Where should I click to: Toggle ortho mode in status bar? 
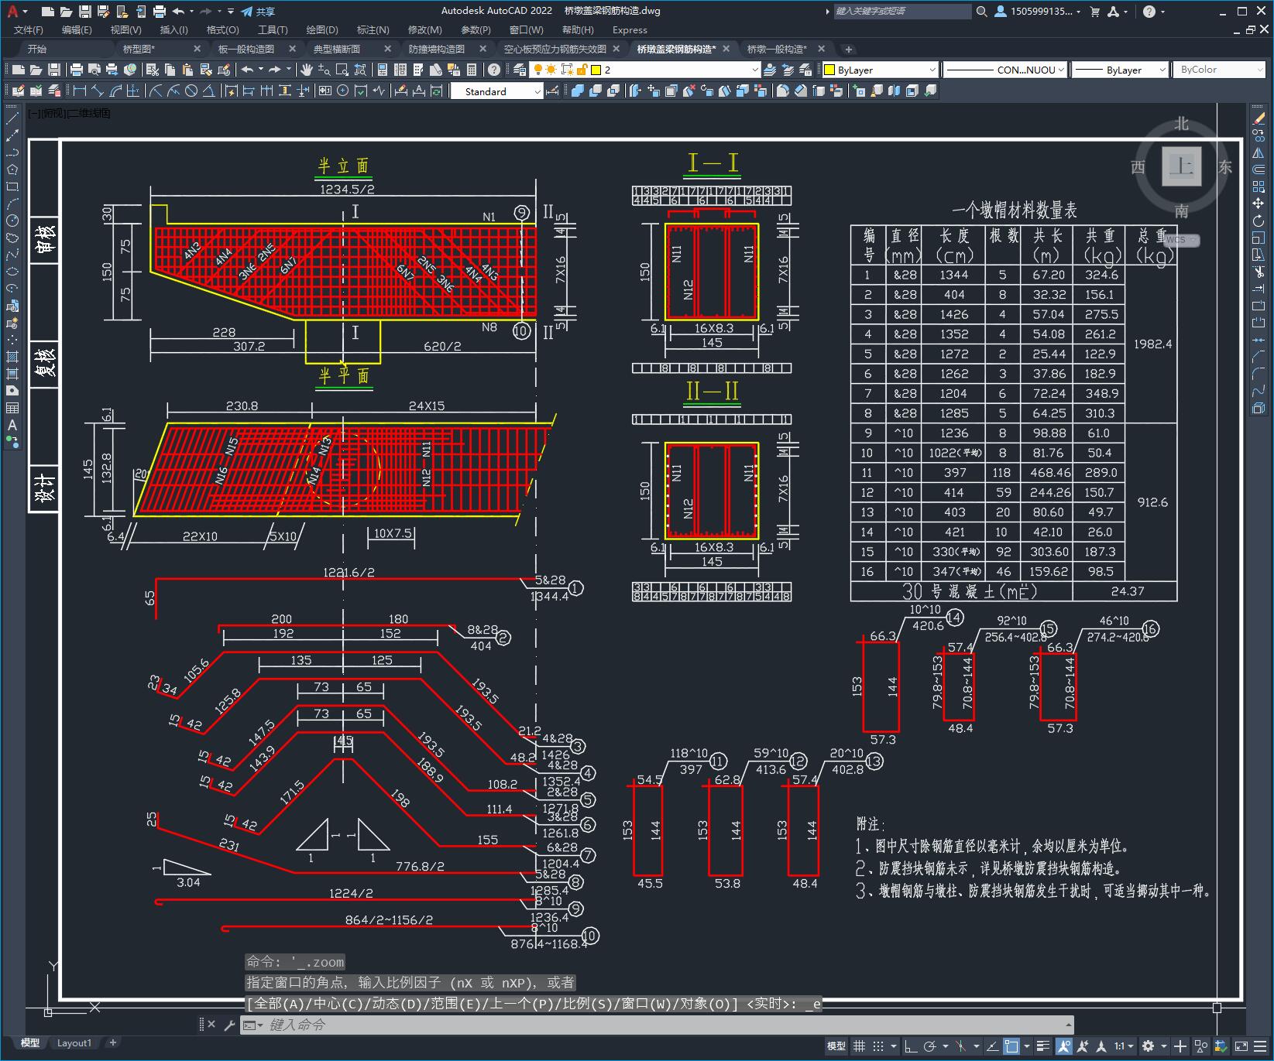(x=911, y=1046)
